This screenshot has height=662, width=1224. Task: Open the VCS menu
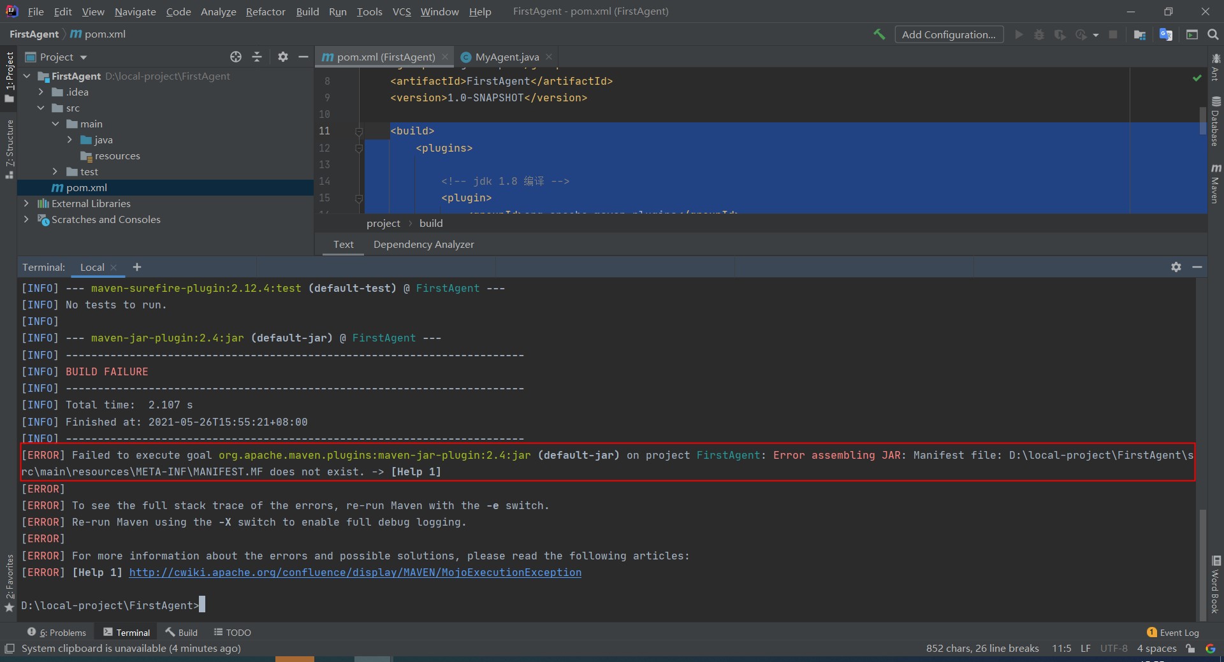[x=402, y=11]
